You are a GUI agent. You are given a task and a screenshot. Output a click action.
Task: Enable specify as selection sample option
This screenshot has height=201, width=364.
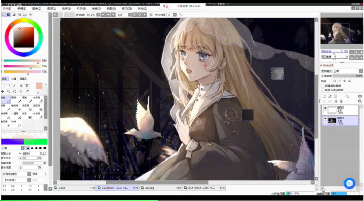323,90
